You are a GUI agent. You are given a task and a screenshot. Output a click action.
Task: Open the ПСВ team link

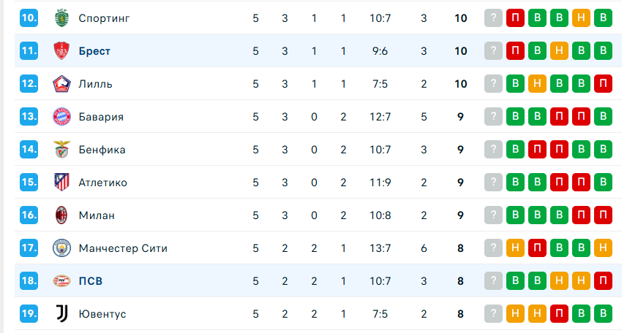tap(91, 281)
